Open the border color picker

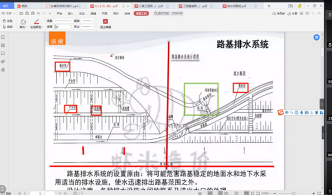(37, 24)
